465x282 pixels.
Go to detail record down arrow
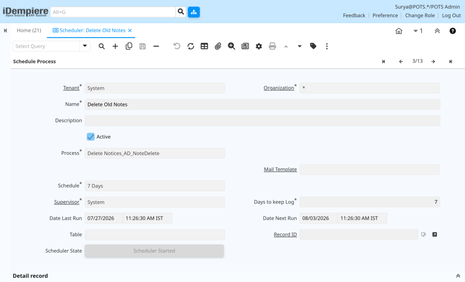pos(300,46)
